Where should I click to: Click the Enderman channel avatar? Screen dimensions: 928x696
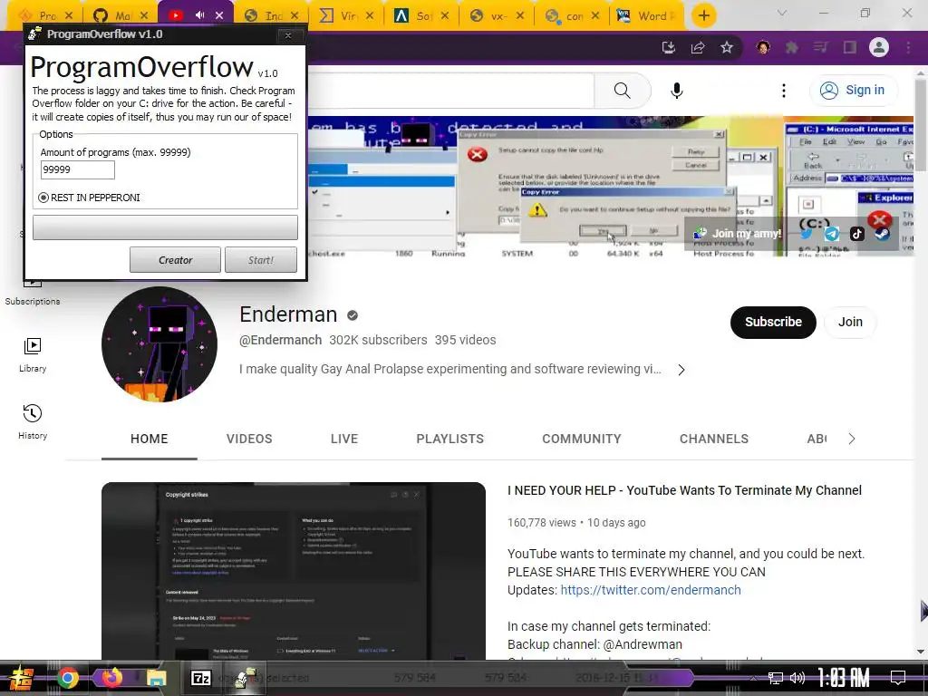point(159,344)
